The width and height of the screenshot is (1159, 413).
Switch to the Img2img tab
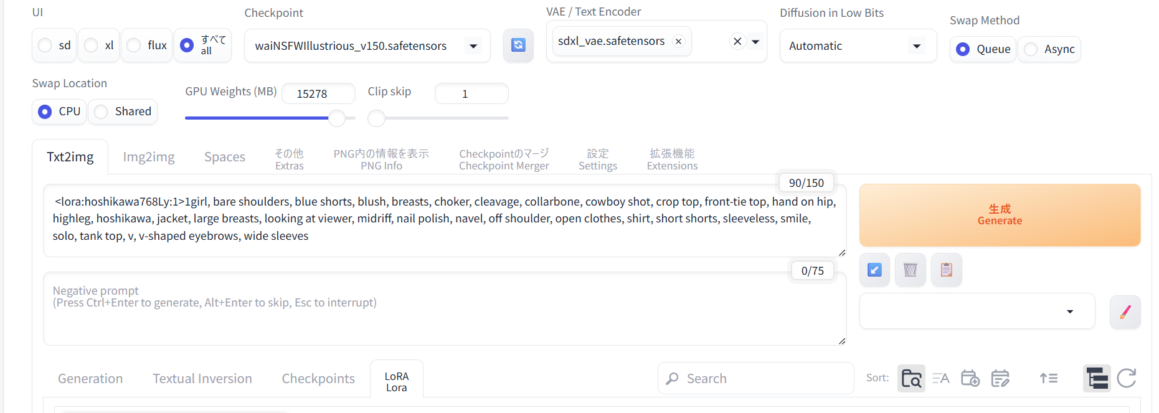click(149, 157)
